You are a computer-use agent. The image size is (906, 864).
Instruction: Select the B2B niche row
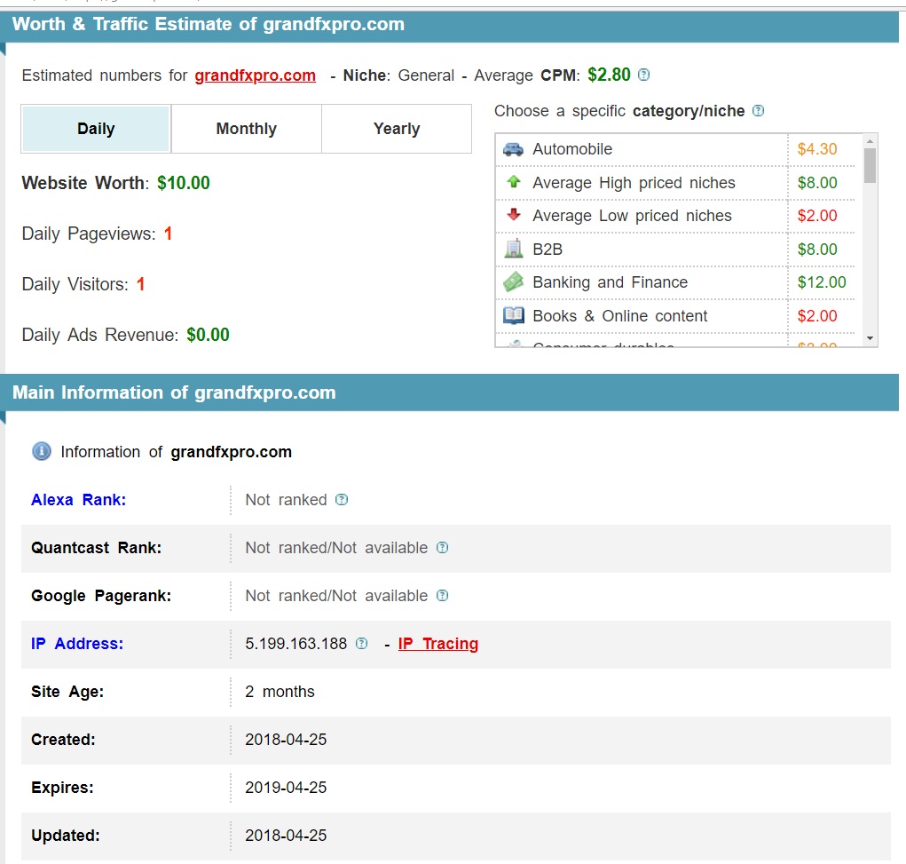pyautogui.click(x=675, y=250)
